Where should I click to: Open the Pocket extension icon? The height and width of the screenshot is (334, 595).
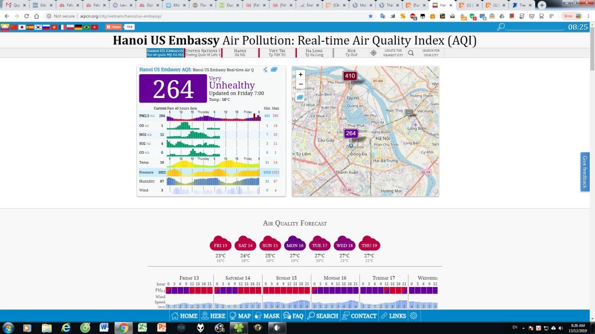[x=532, y=16]
